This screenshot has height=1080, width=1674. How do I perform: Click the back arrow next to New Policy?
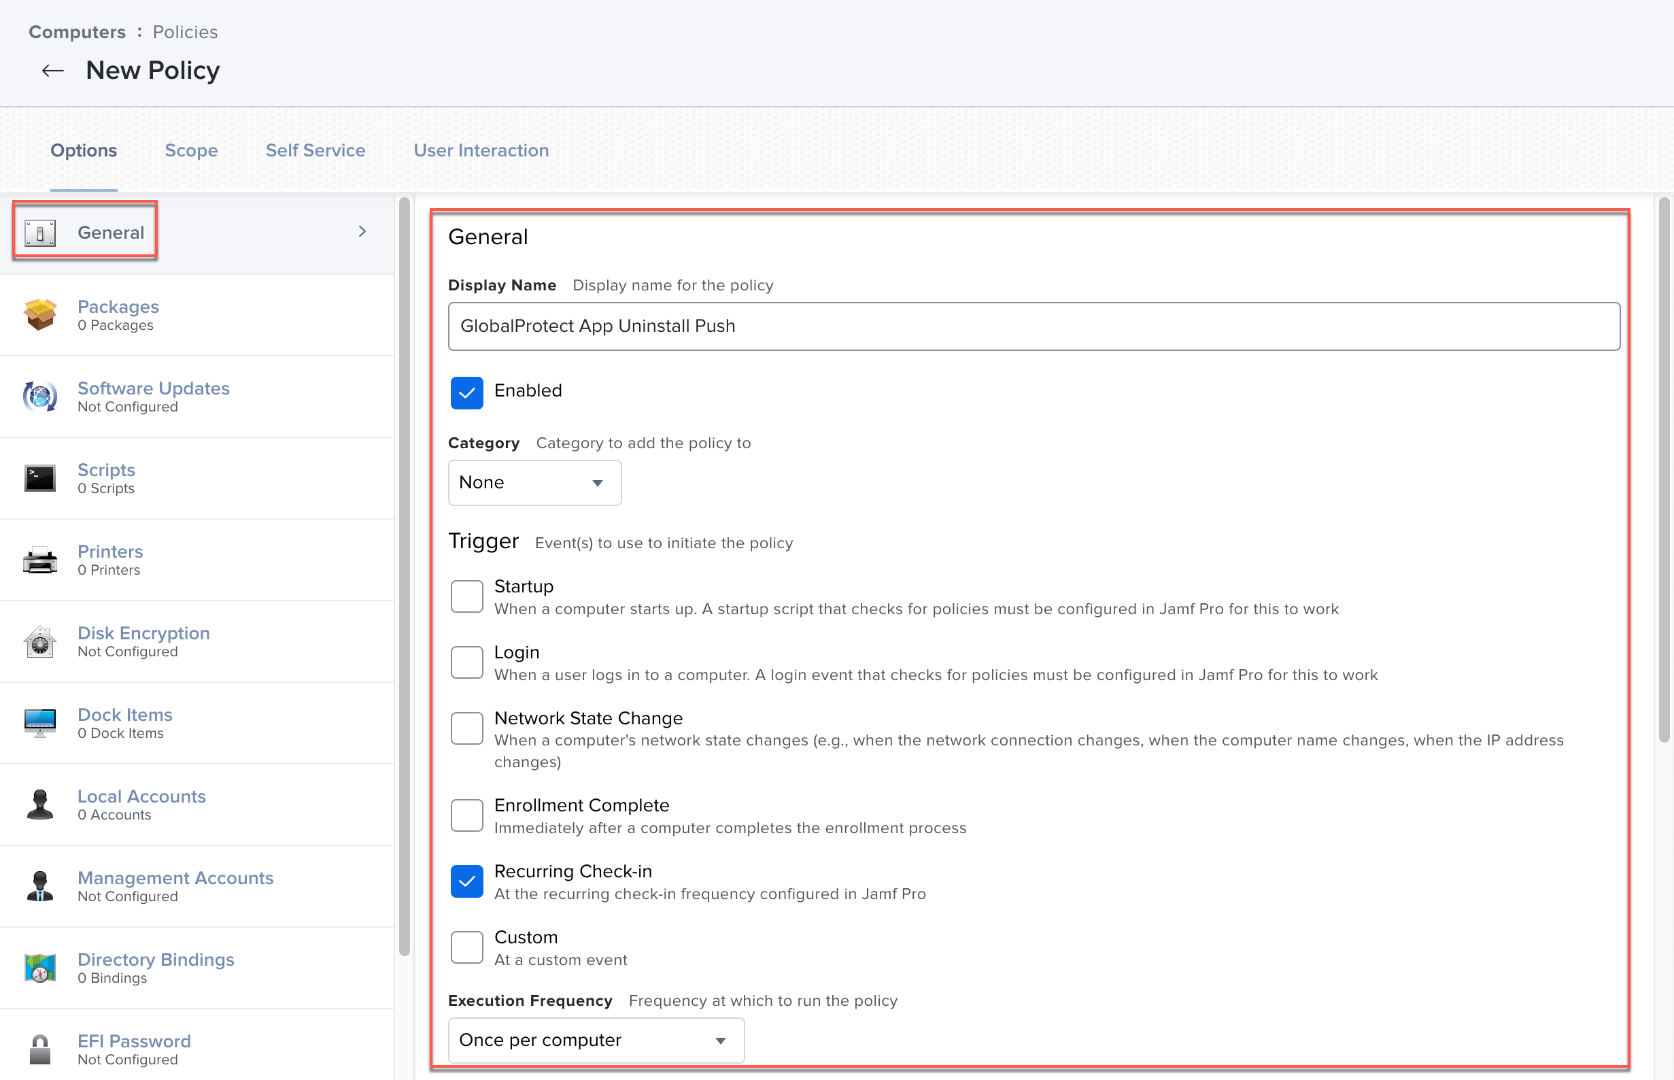(x=52, y=71)
